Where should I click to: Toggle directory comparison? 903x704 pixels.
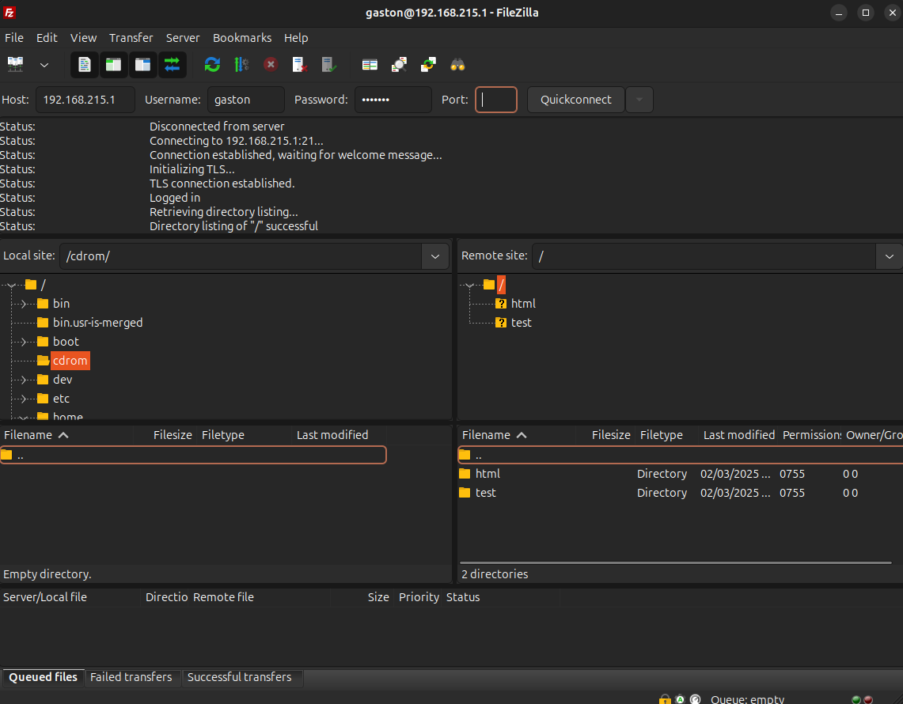point(399,65)
